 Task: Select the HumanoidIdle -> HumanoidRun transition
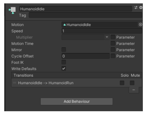coord(77,83)
